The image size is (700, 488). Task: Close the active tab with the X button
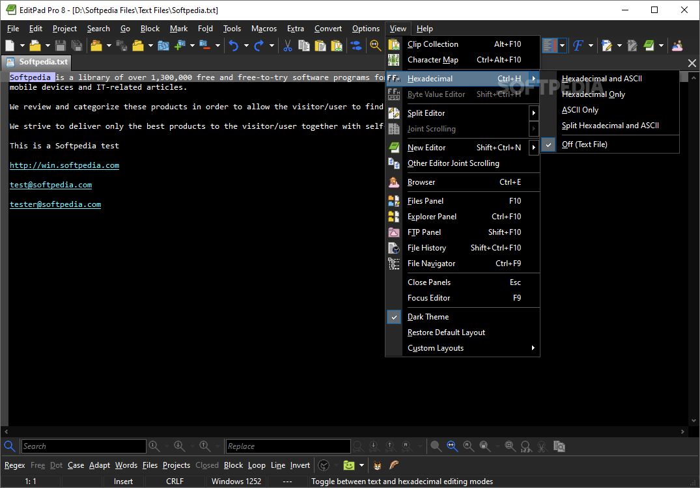click(692, 63)
